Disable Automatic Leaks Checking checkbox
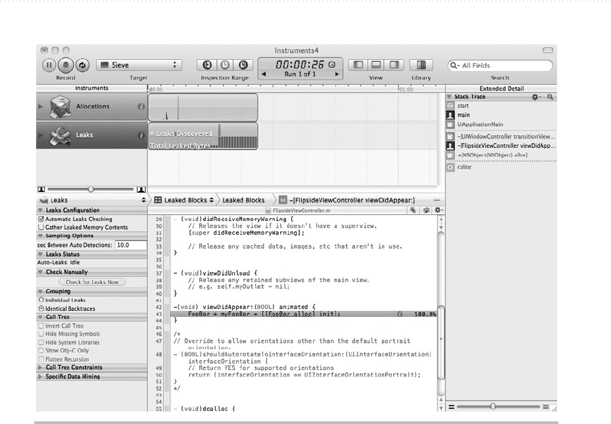Image resolution: width=611 pixels, height=424 pixels. point(41,219)
